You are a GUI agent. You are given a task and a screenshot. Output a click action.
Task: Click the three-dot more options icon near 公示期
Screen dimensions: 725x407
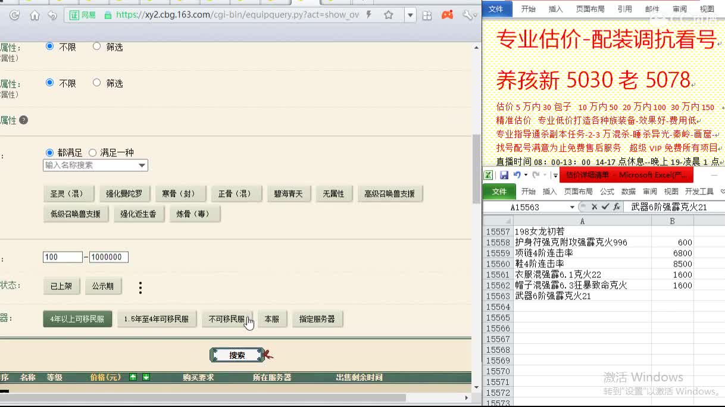tap(140, 288)
